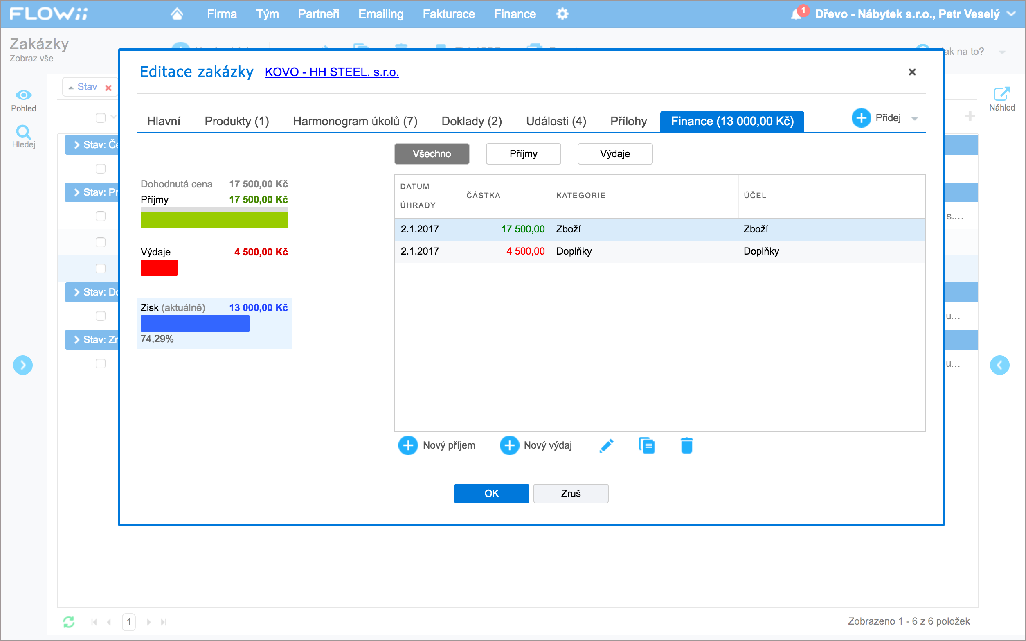Switch to the Přílohy tab
The image size is (1026, 641).
click(x=628, y=122)
